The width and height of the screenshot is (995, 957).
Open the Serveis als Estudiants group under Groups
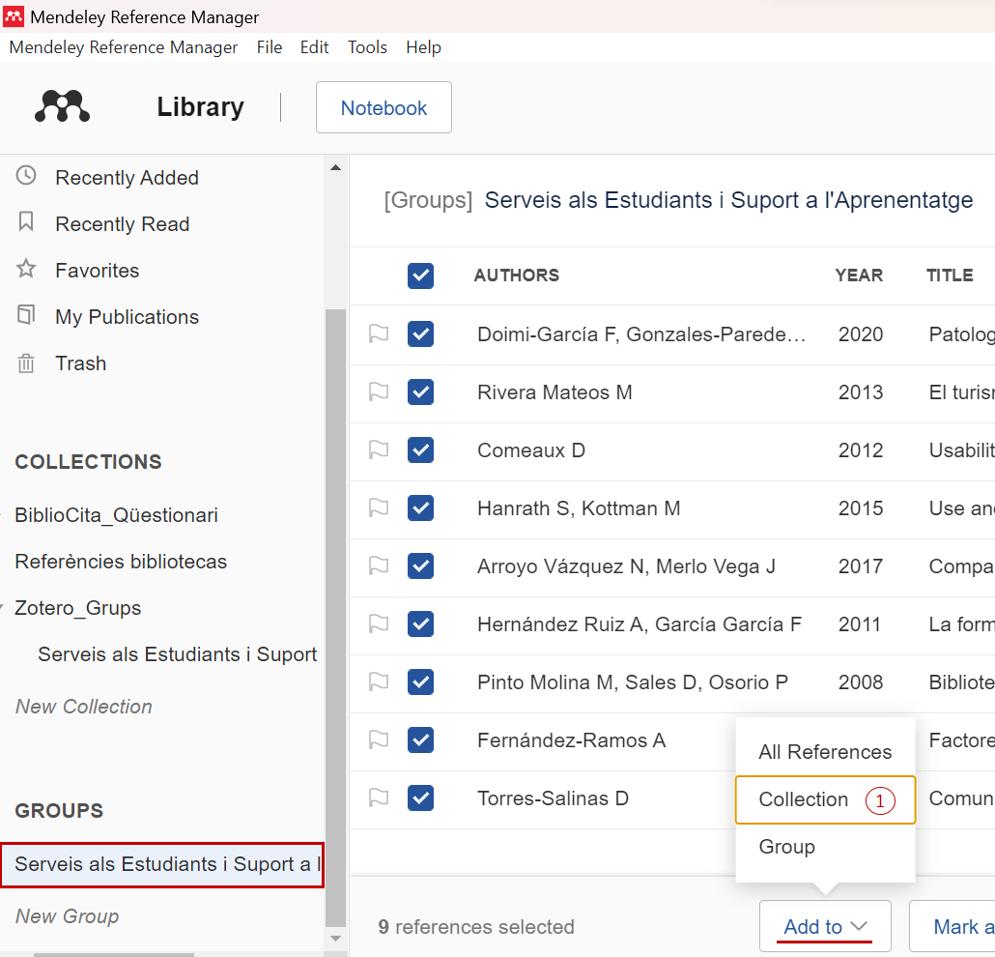click(162, 864)
